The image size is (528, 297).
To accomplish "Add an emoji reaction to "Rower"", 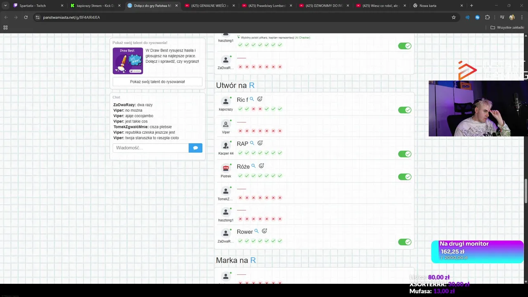I will pos(264,231).
